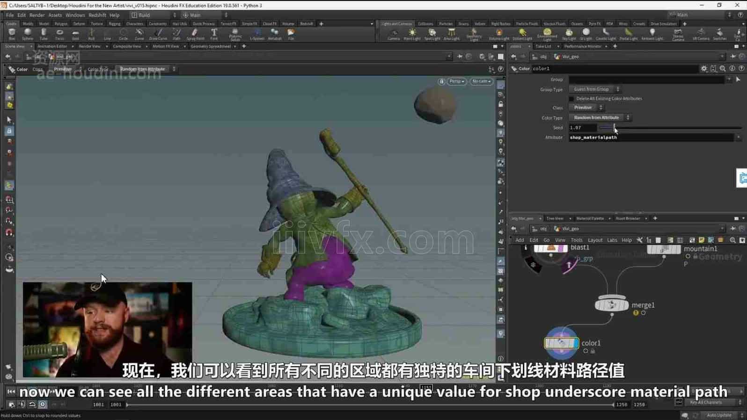Click the Auto Update button
747x420 pixels.
(719, 415)
